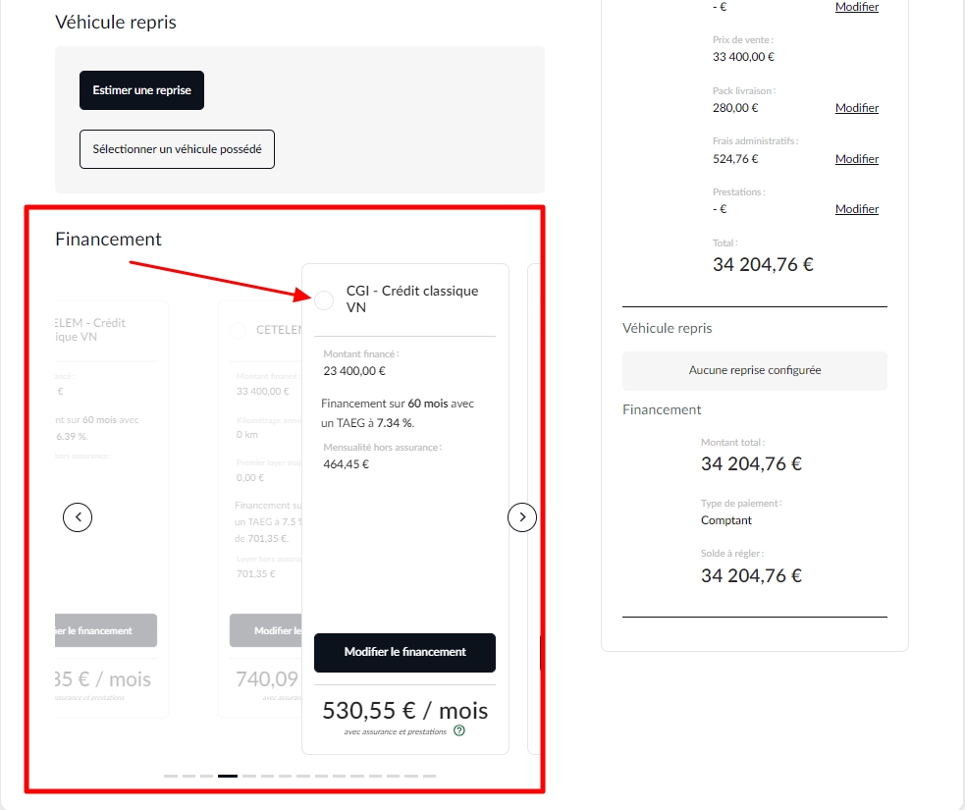Click Modifier link next to Frais administratifs
This screenshot has height=810, width=965.
tap(857, 159)
